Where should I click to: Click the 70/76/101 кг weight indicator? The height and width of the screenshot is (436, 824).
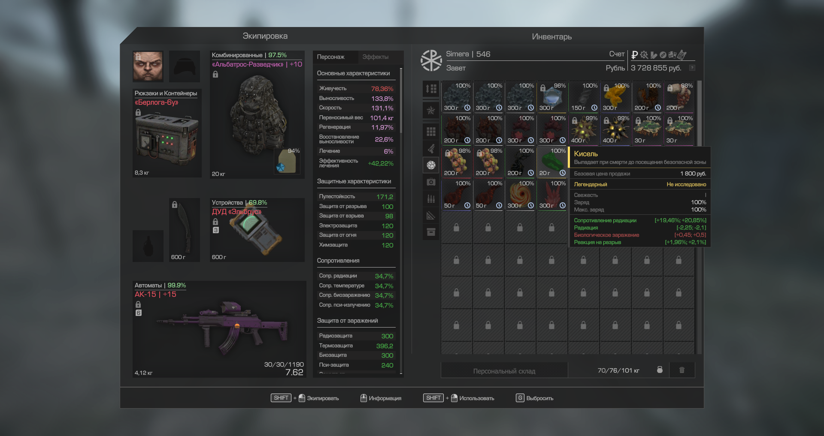618,370
